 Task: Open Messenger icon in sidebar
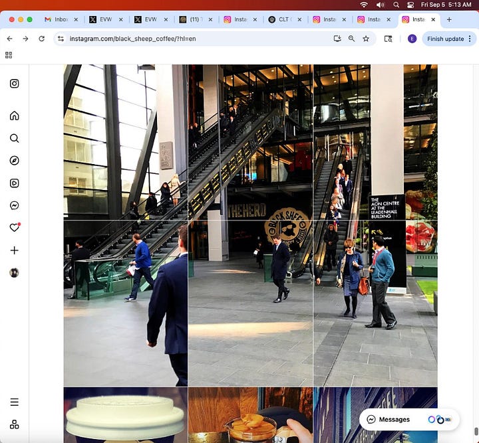(x=15, y=205)
